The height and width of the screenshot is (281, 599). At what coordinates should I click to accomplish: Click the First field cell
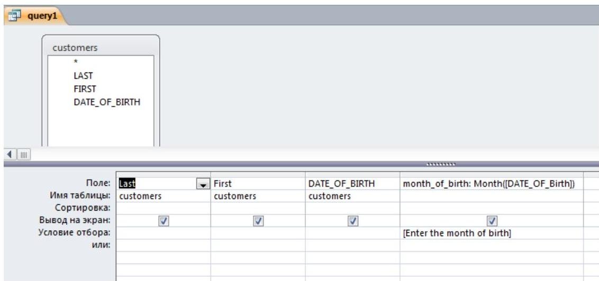258,185
